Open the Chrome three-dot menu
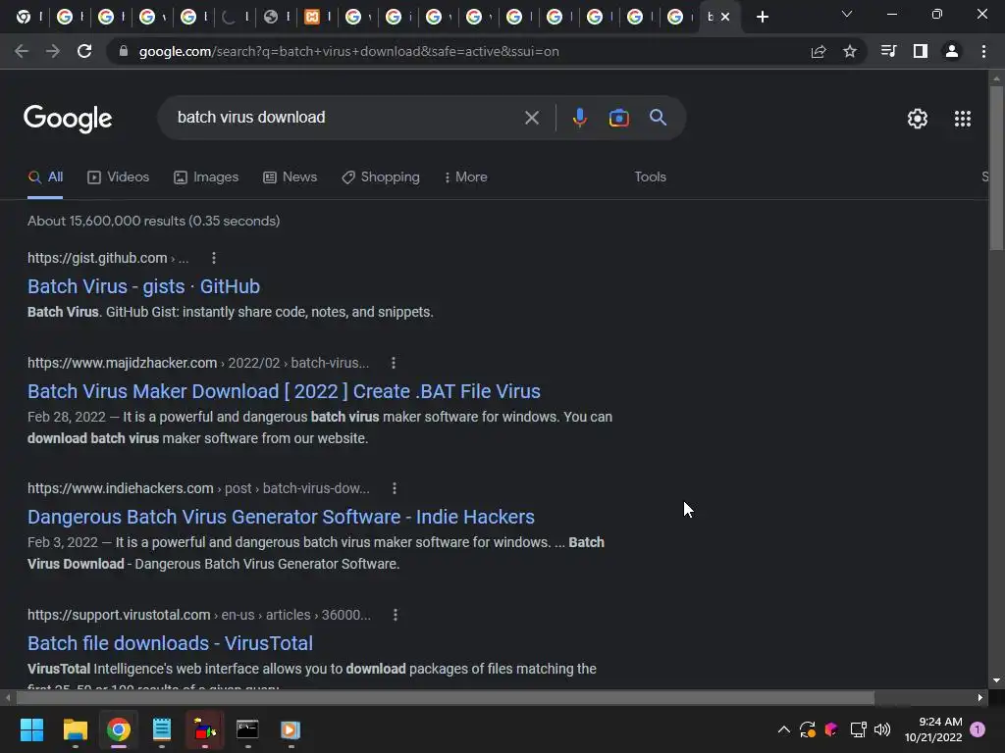 [983, 51]
